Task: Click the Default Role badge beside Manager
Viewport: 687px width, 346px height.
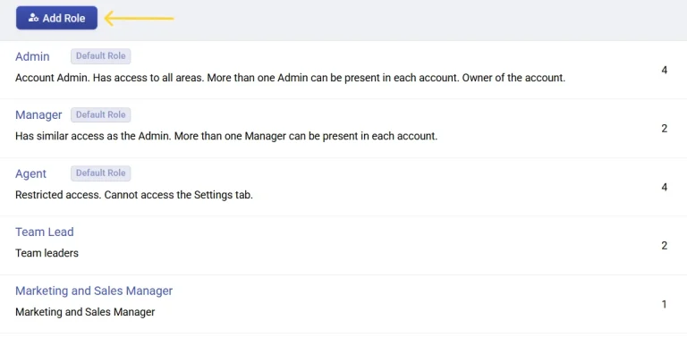Action: (x=101, y=114)
